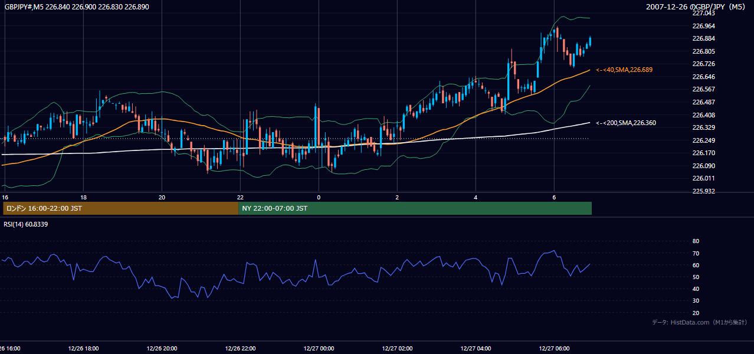754x354 pixels.
Task: Click the 12/27 06:00 time label
Action: point(554,349)
